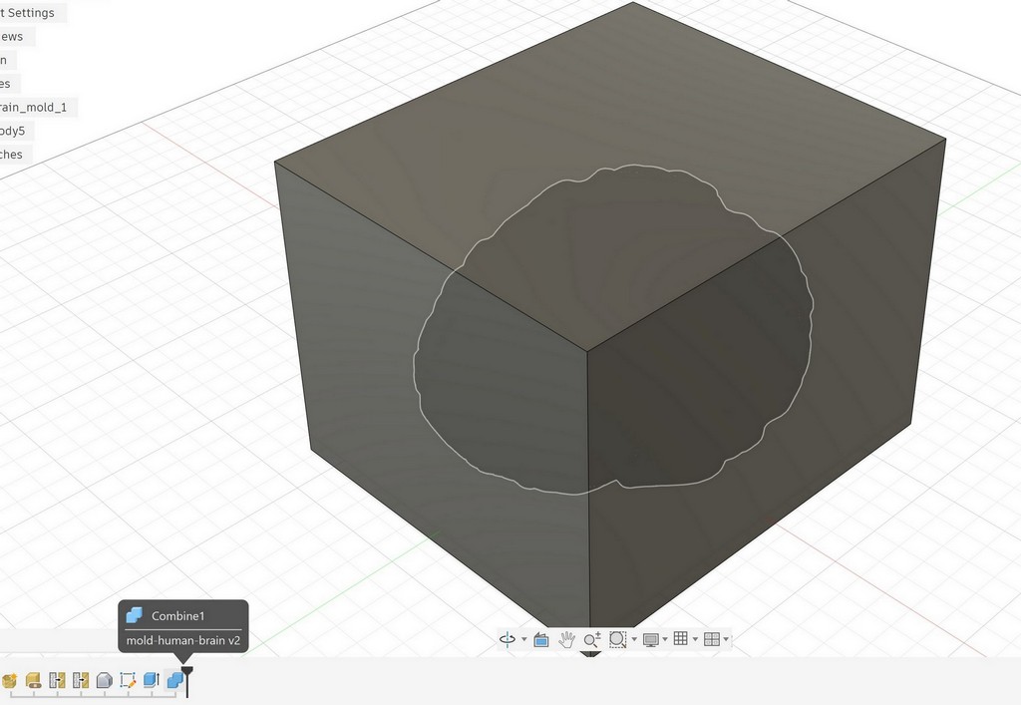Open Display Settings monitor icon
The width and height of the screenshot is (1021, 705).
[650, 639]
